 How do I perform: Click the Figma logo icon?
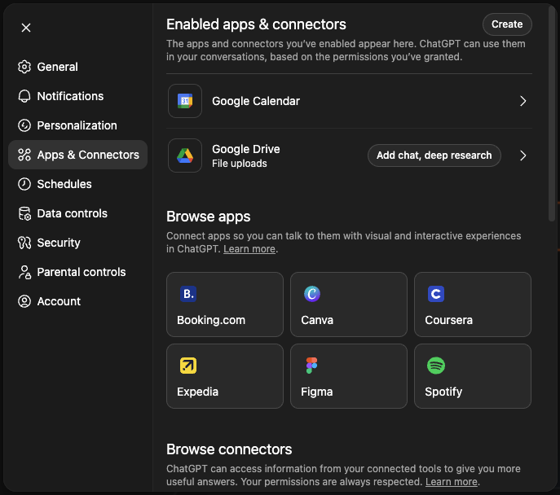pos(311,366)
